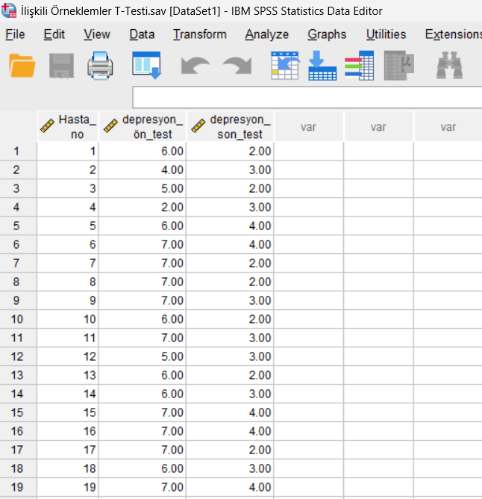This screenshot has width=482, height=499.
Task: Open the Graphs menu
Action: 327,34
